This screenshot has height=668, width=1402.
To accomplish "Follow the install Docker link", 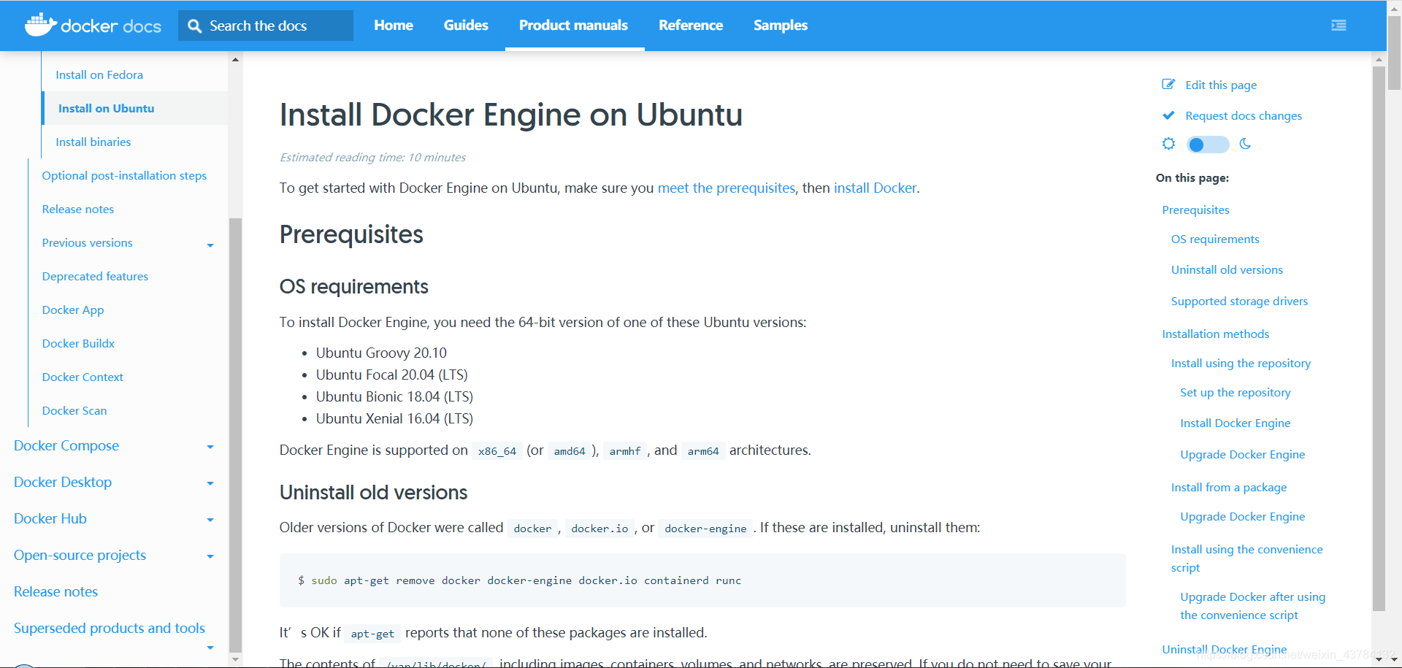I will click(875, 188).
